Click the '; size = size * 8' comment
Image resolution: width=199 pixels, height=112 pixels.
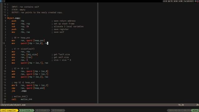[61, 60]
